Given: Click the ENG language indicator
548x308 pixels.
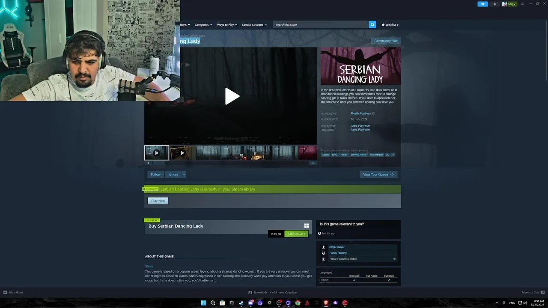Looking at the screenshot, I should tap(512, 303).
